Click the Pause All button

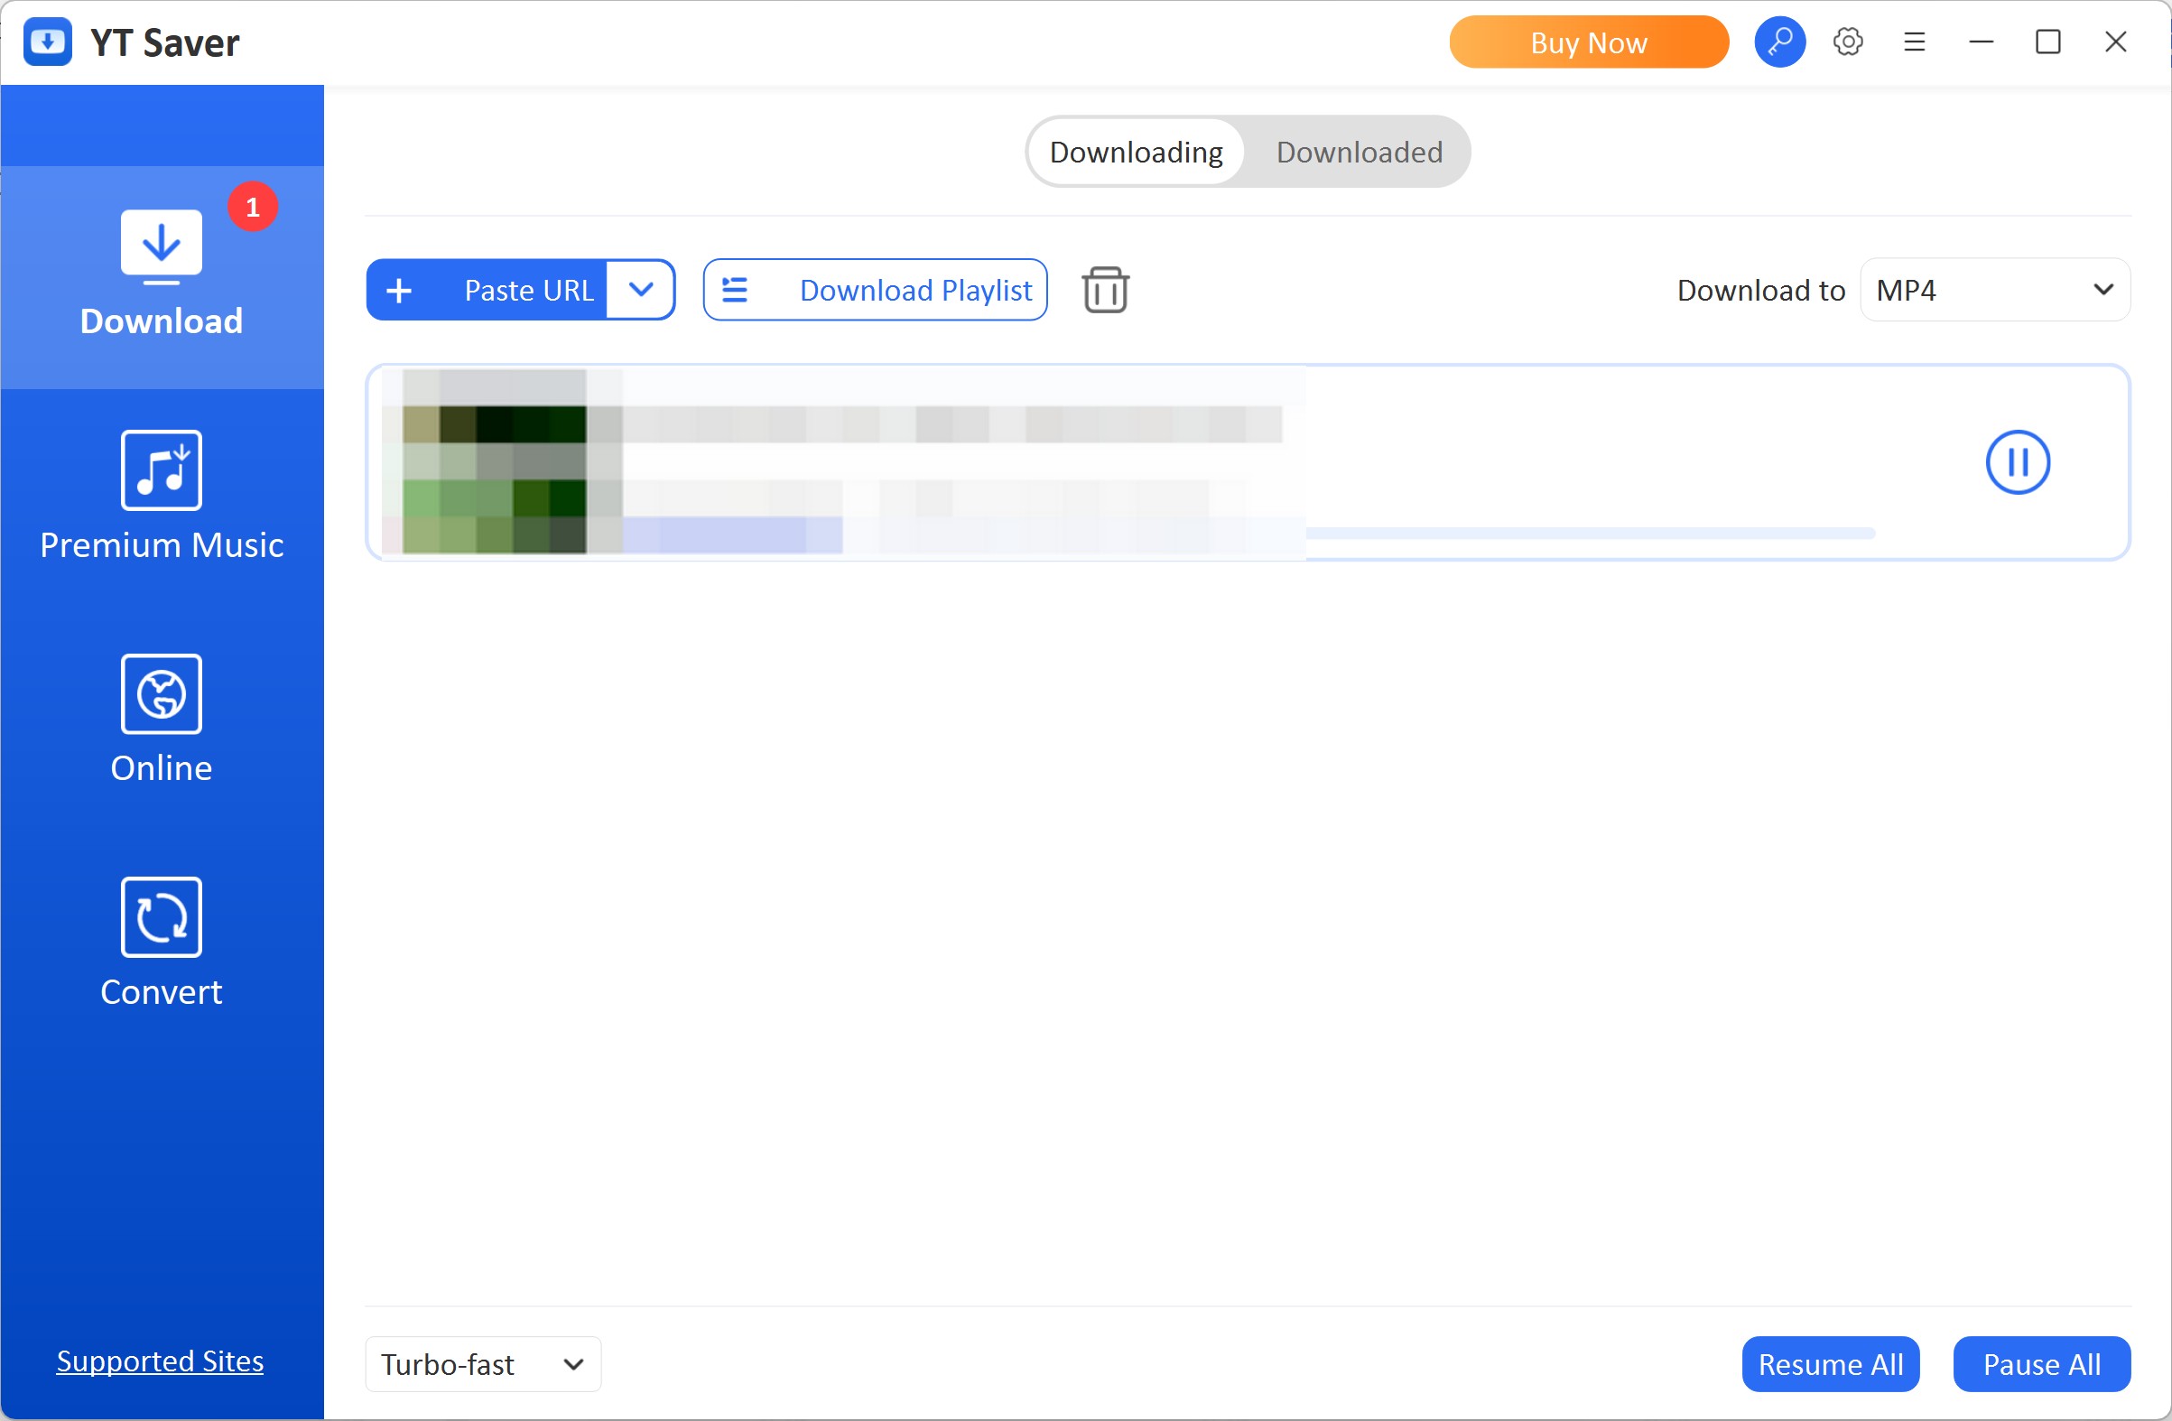(x=2041, y=1364)
